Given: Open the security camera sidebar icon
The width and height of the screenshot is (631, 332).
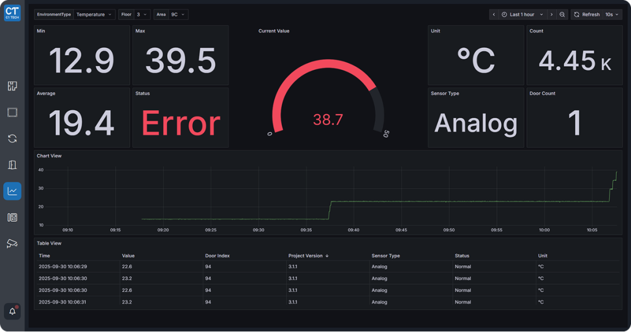Looking at the screenshot, I should [x=12, y=244].
